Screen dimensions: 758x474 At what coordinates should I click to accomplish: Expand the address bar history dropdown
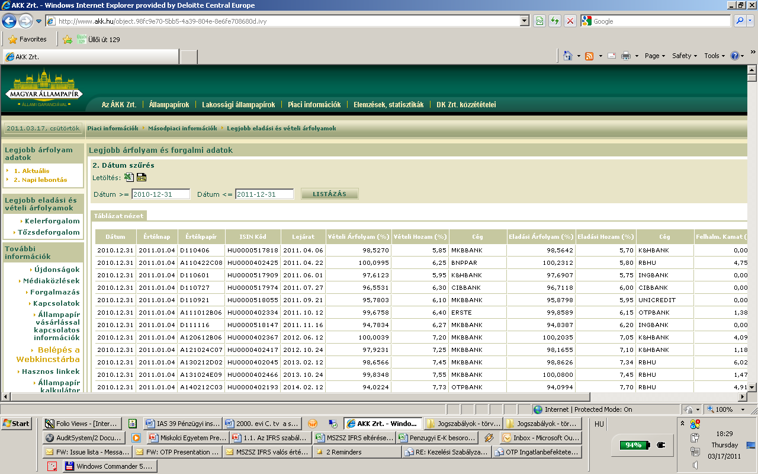(525, 21)
